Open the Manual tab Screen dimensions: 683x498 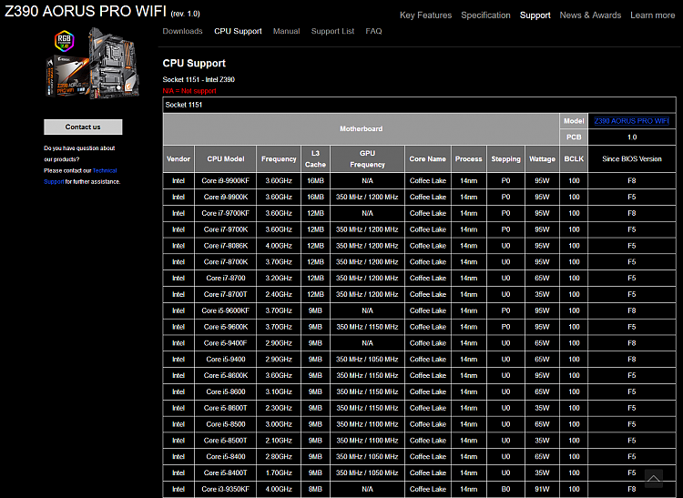tap(286, 32)
